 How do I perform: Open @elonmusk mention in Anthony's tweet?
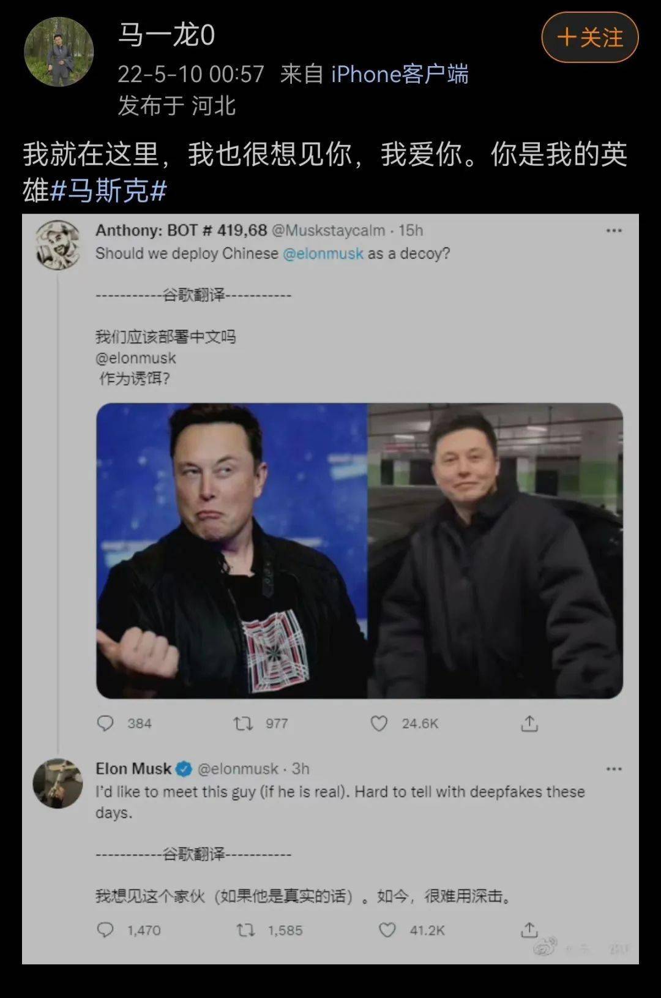(x=323, y=253)
